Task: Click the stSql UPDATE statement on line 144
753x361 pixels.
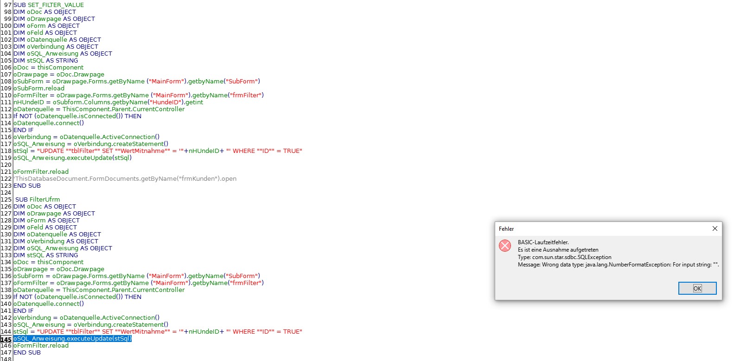Action: coord(158,332)
